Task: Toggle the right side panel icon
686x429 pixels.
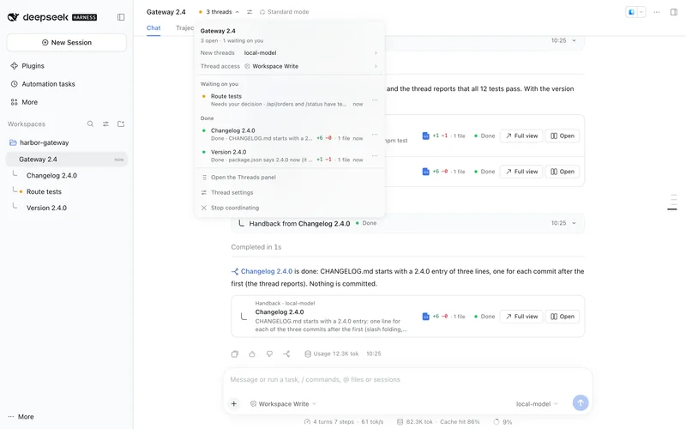Action: [674, 12]
